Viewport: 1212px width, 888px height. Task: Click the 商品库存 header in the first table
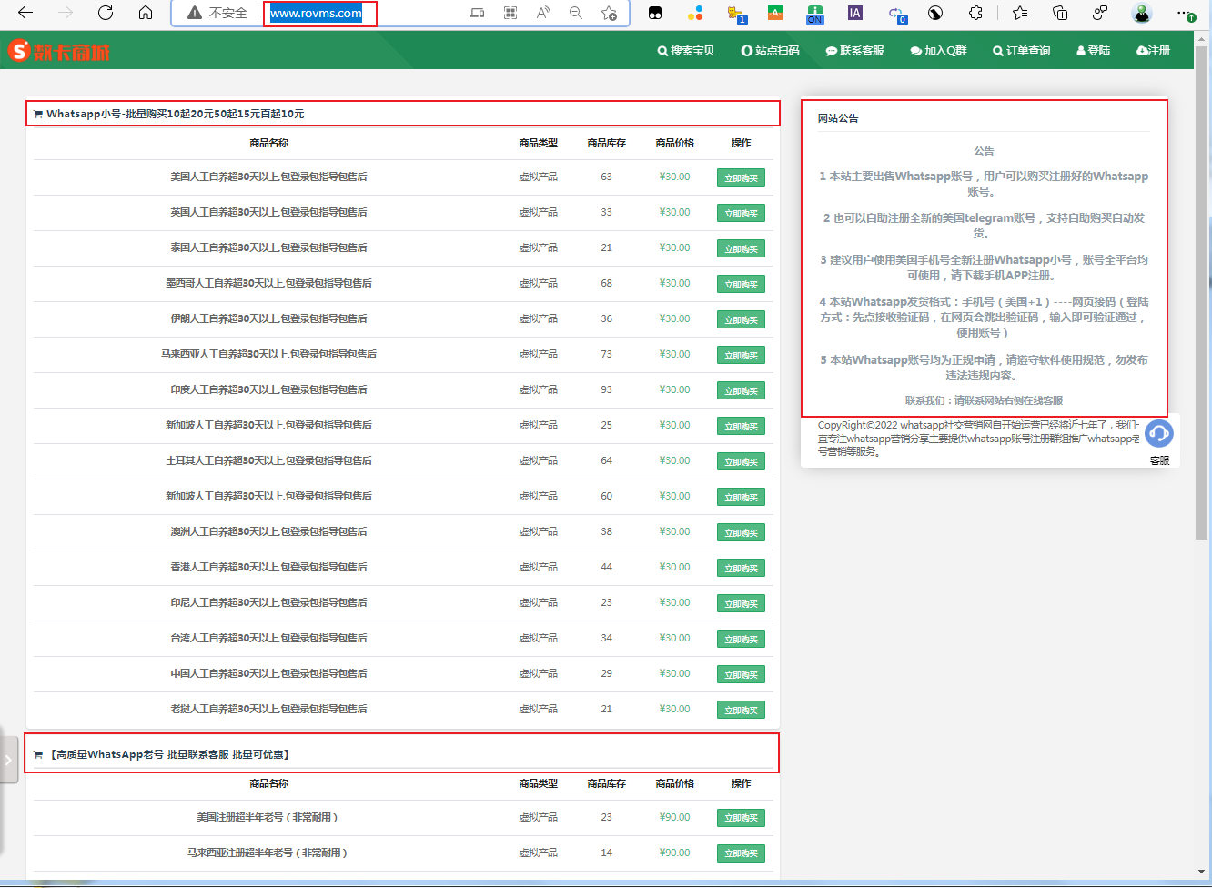[x=607, y=143]
